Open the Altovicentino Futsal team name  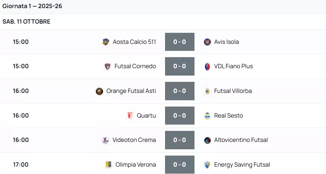coord(241,140)
